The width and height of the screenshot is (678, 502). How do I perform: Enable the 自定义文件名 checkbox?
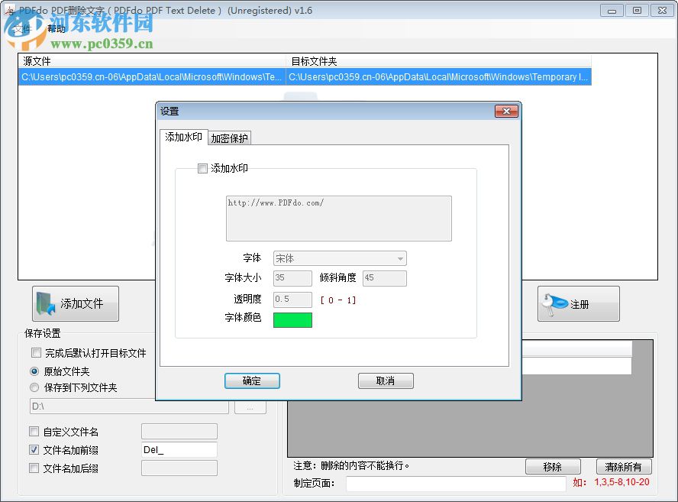[x=34, y=431]
